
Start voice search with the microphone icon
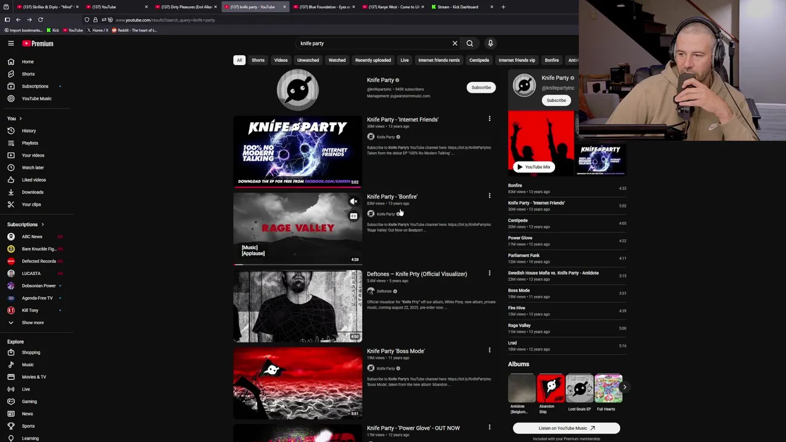491,44
